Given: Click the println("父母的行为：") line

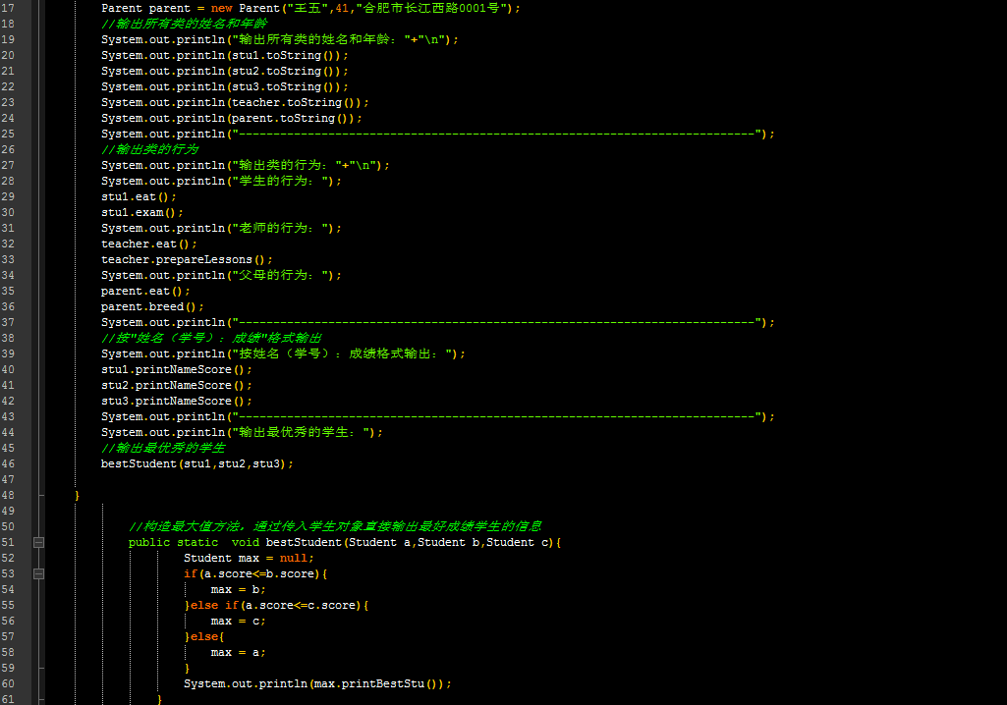Looking at the screenshot, I should coord(222,276).
